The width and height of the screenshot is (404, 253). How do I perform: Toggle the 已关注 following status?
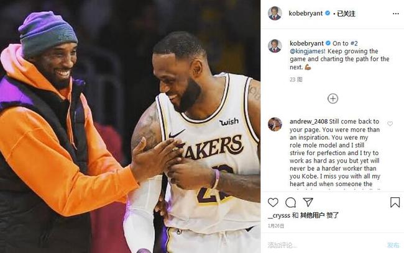tap(346, 14)
